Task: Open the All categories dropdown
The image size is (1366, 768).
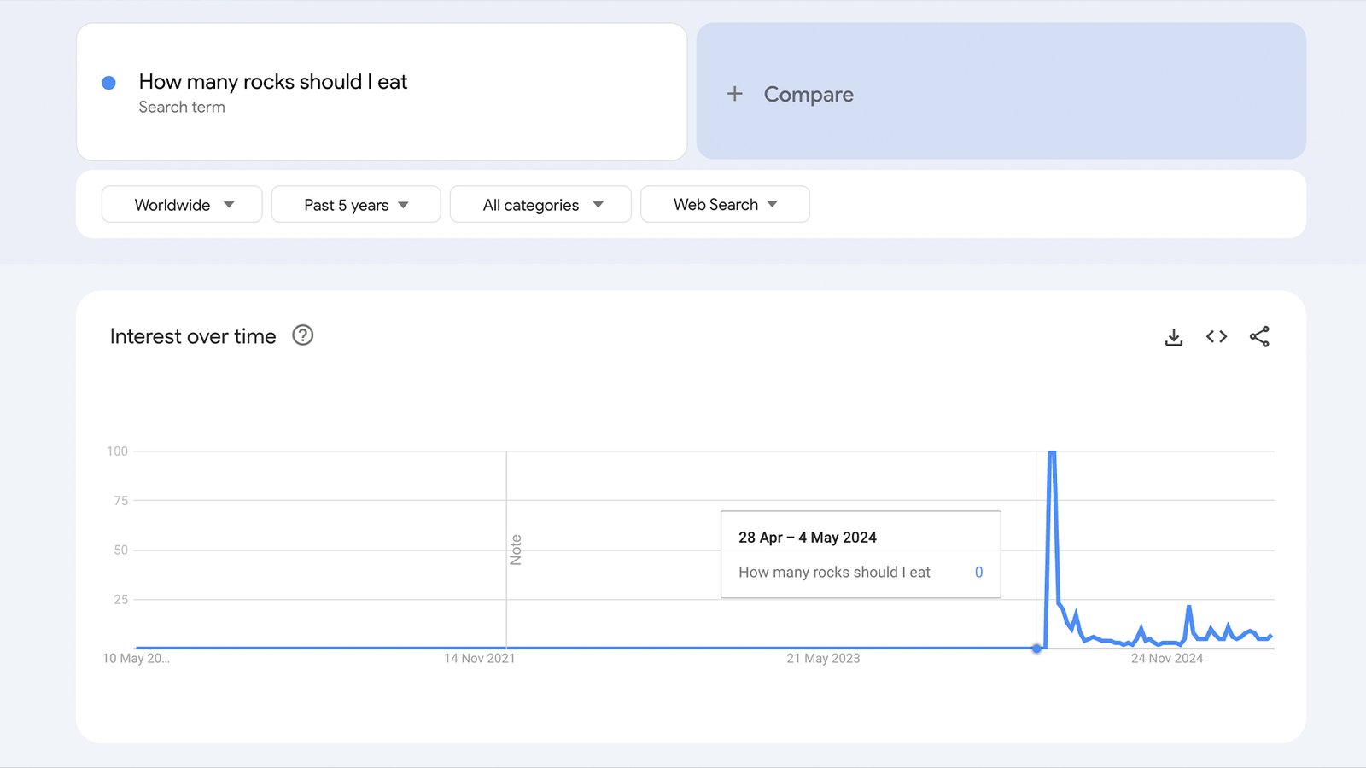Action: click(x=540, y=204)
